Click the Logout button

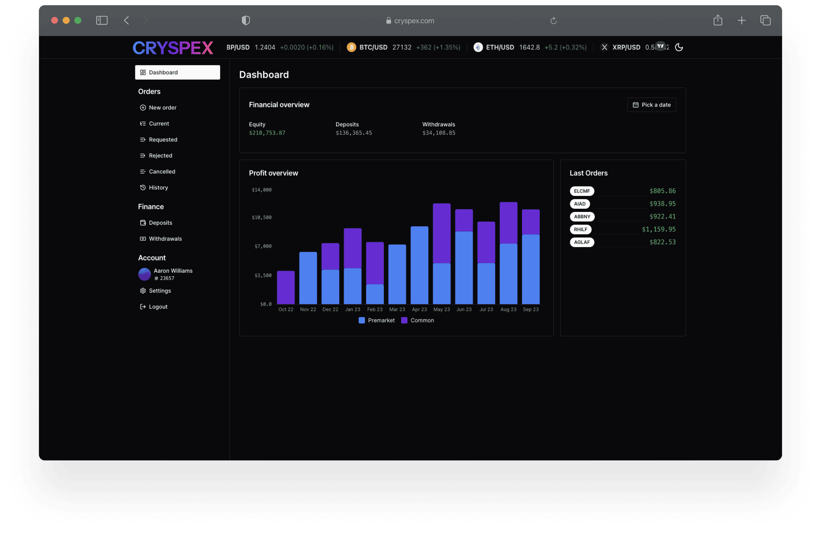pos(158,306)
